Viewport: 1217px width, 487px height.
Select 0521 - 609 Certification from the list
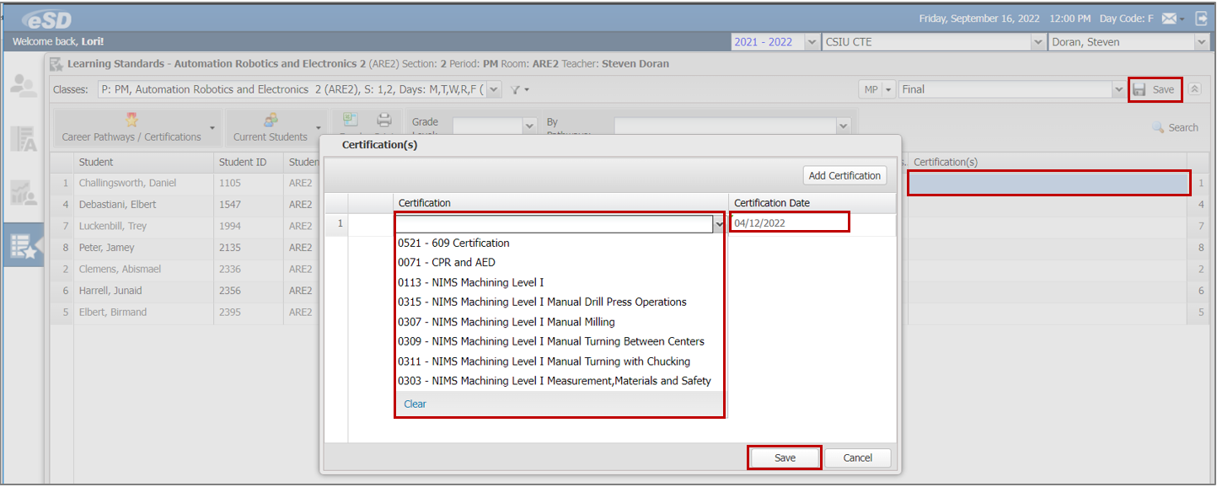(560, 243)
